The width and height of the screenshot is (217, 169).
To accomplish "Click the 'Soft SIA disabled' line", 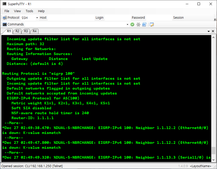I will (x=31, y=108).
